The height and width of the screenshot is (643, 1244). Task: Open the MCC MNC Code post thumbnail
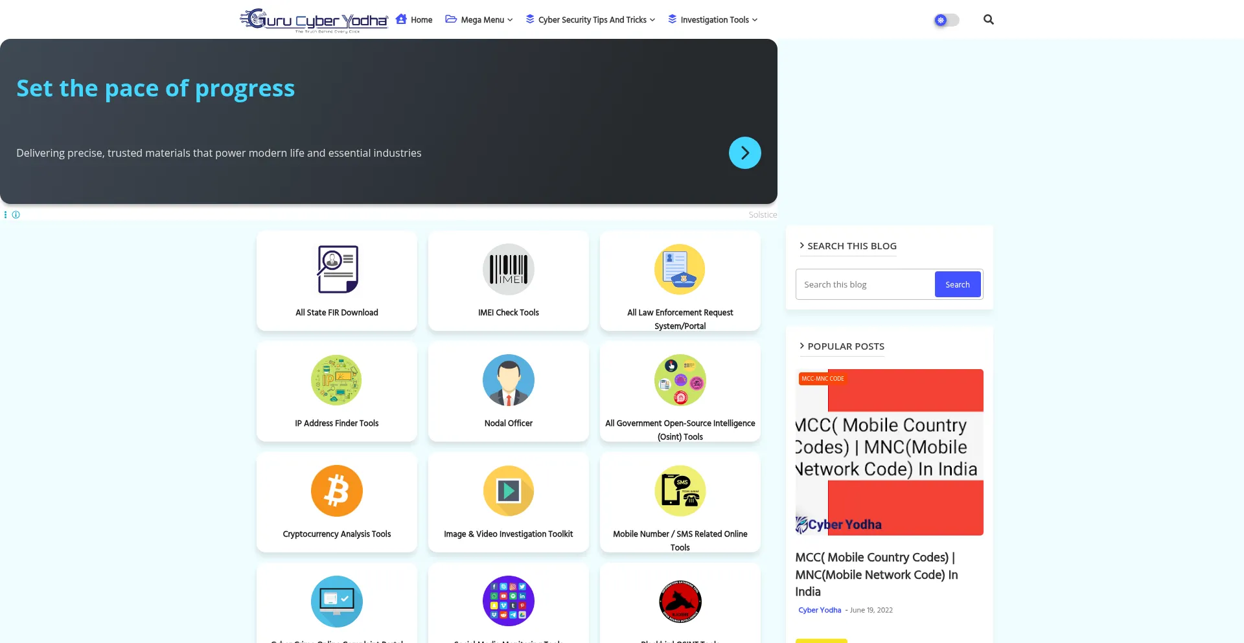click(889, 452)
